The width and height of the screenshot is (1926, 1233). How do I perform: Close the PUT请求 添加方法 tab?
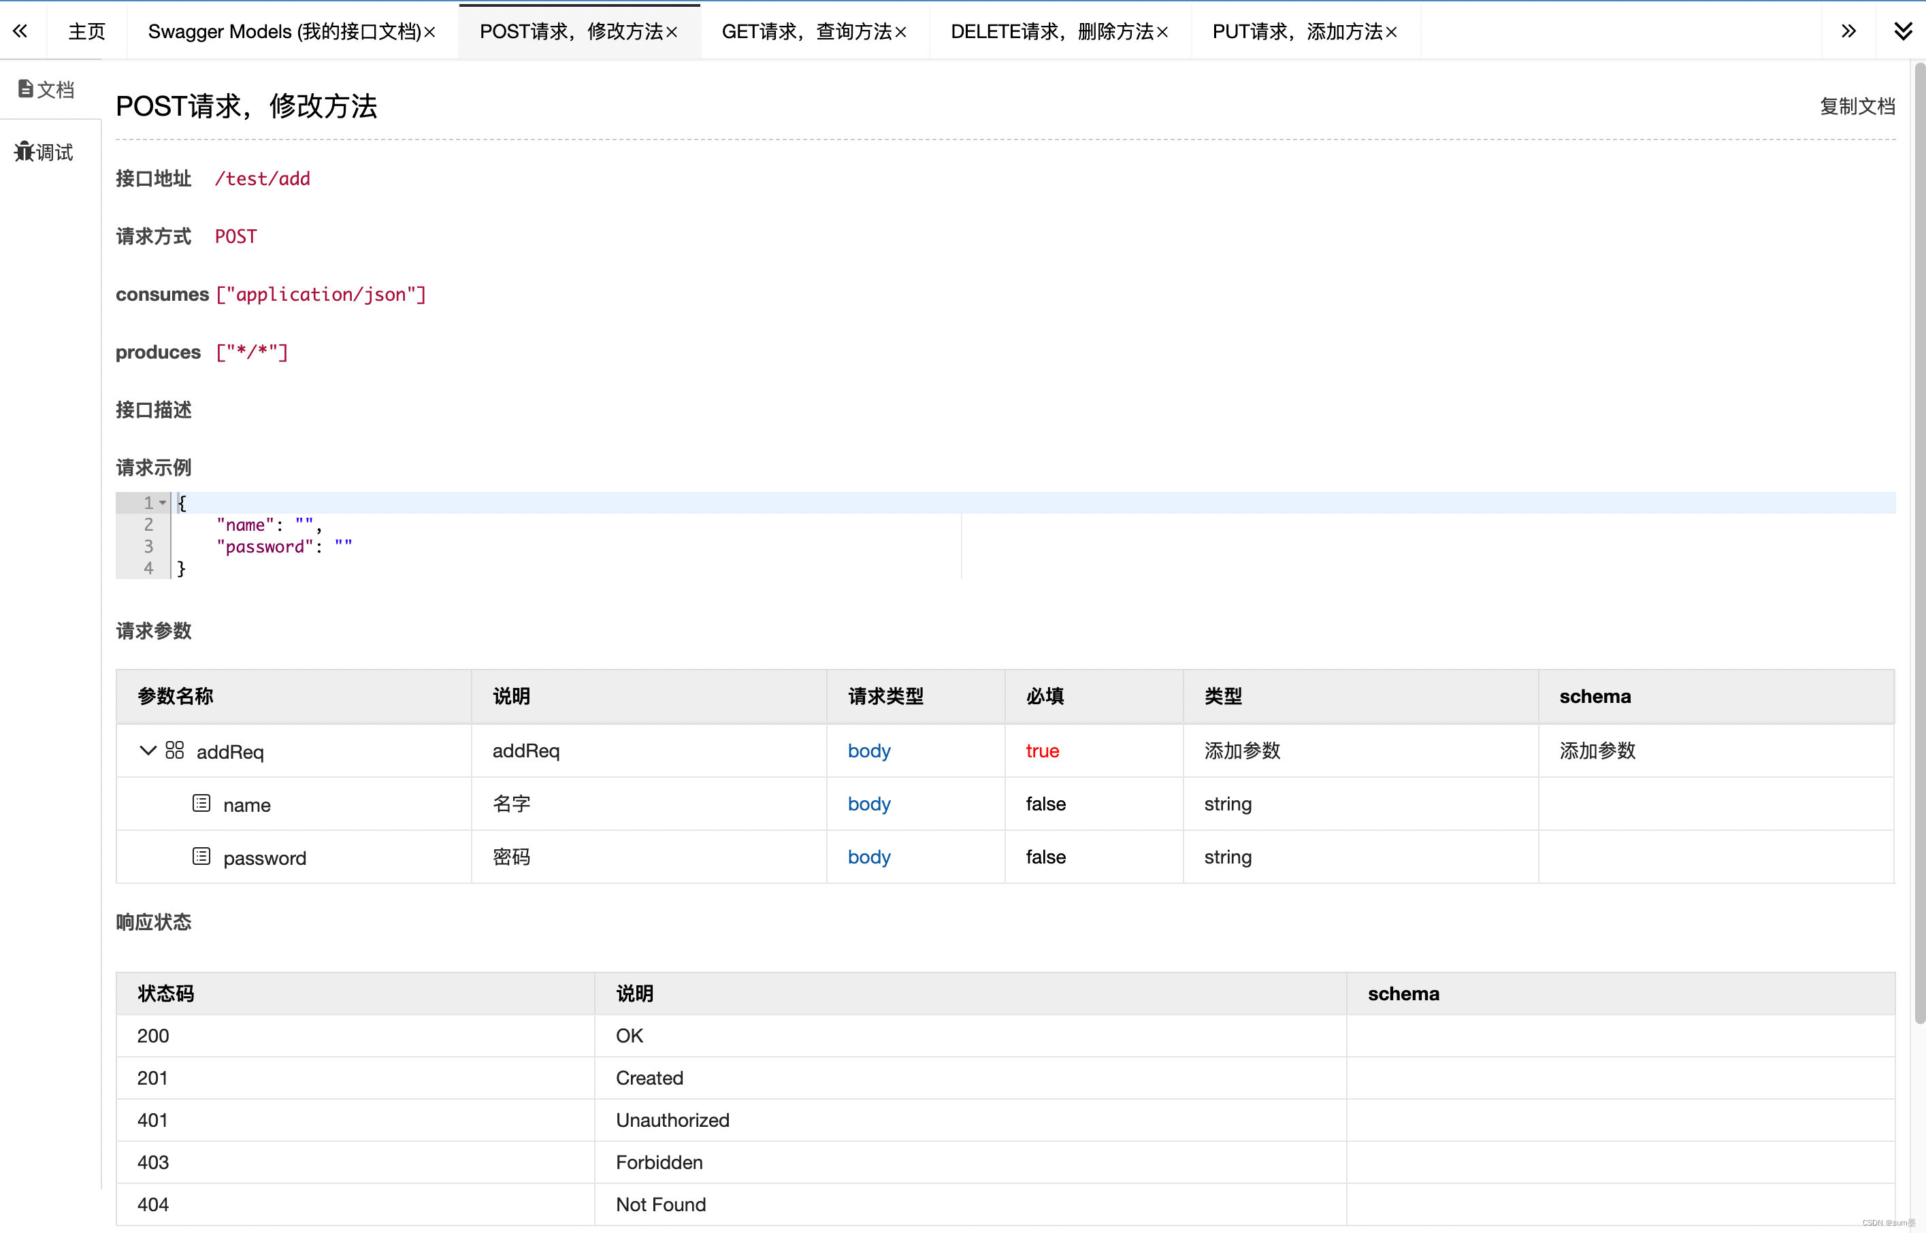tap(1392, 32)
